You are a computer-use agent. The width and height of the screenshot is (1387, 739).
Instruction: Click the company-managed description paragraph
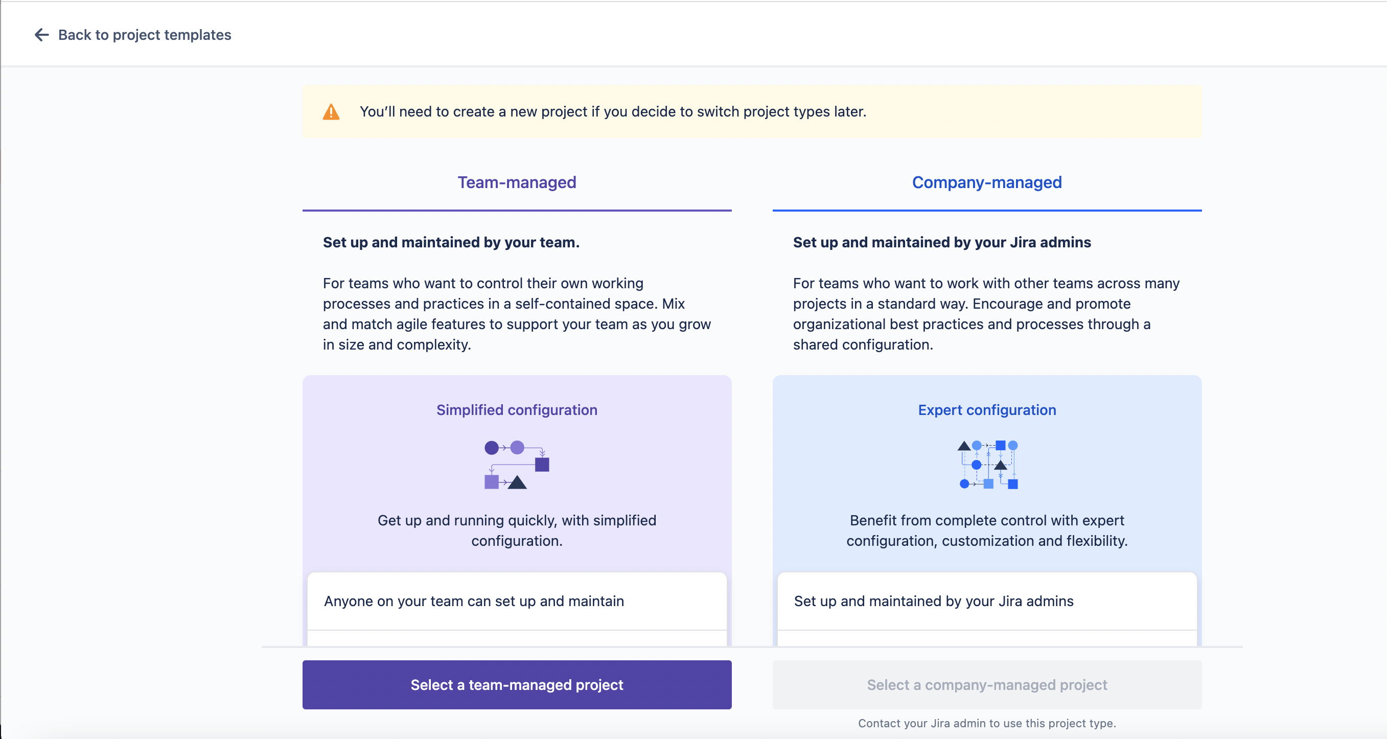[986, 314]
